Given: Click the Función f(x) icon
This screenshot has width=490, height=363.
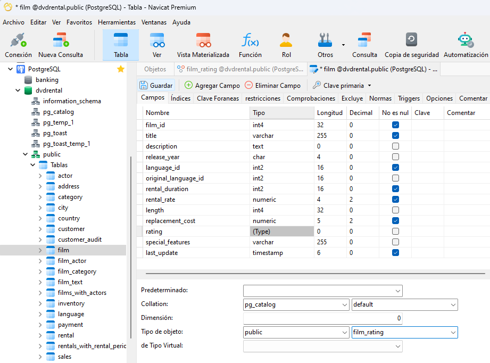Looking at the screenshot, I should coord(250,40).
